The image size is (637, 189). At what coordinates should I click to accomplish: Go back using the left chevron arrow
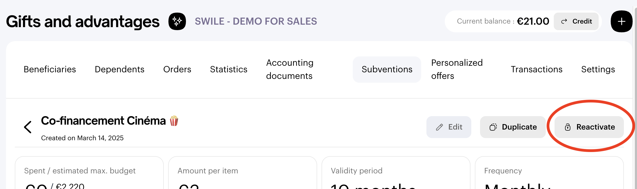(28, 127)
